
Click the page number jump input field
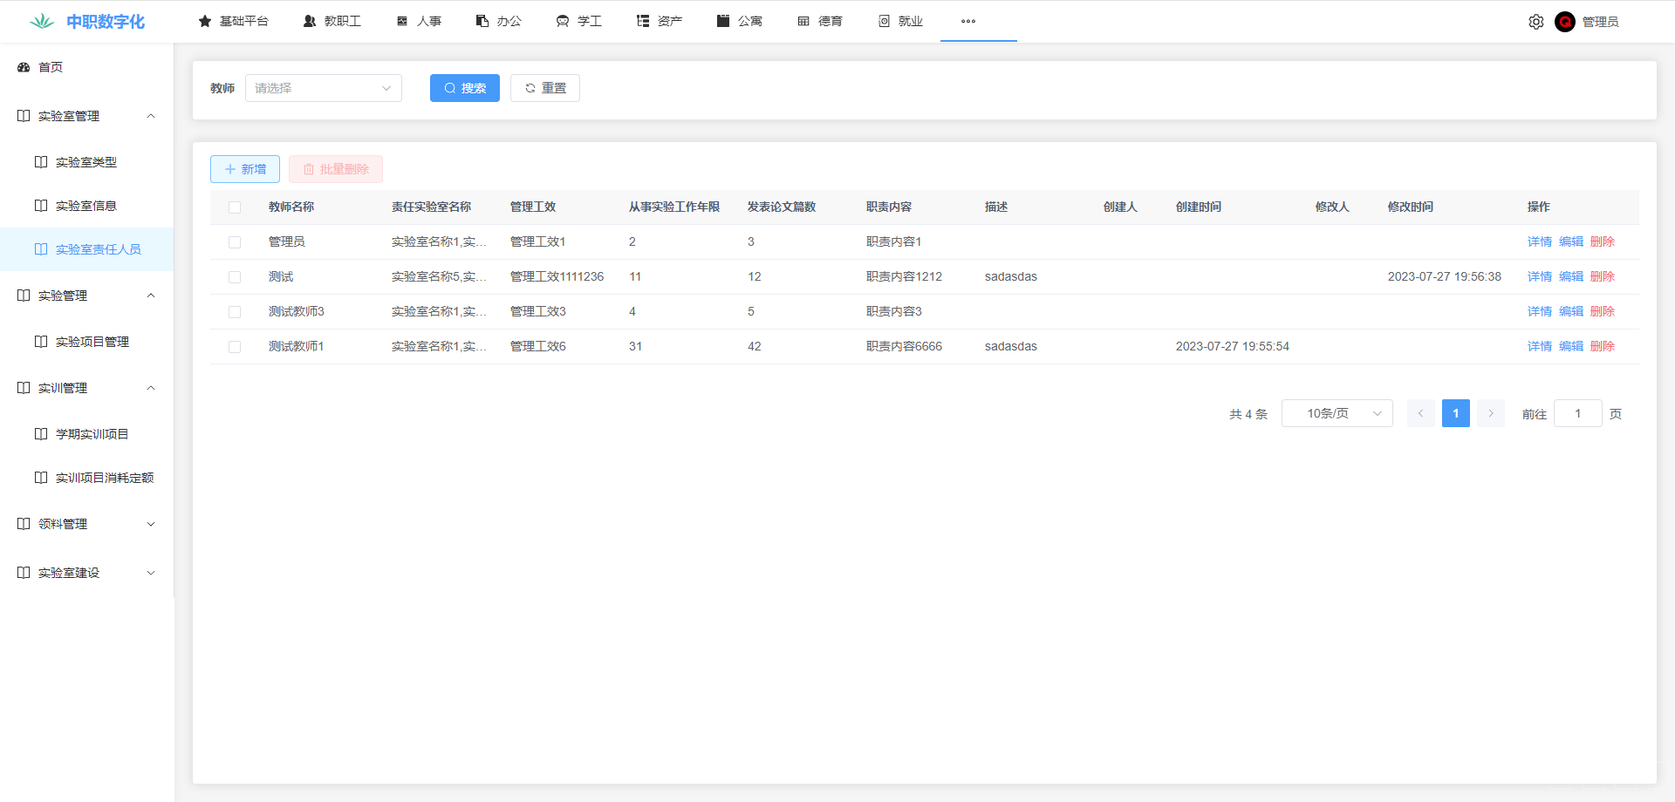(1577, 413)
